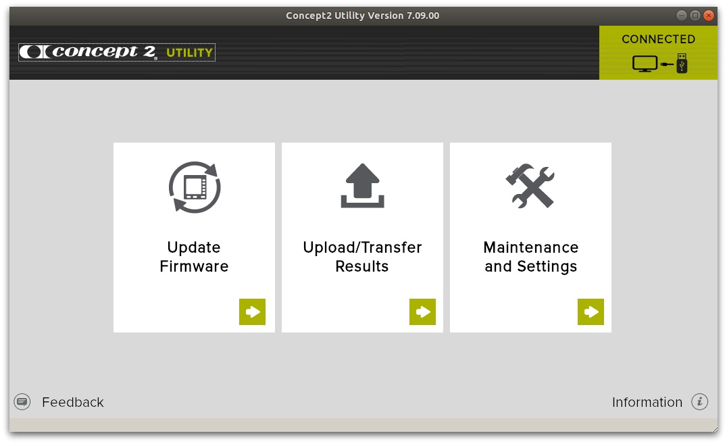Image resolution: width=727 pixels, height=444 pixels.
Task: Click the Update Firmware refresh icon
Action: tap(195, 187)
